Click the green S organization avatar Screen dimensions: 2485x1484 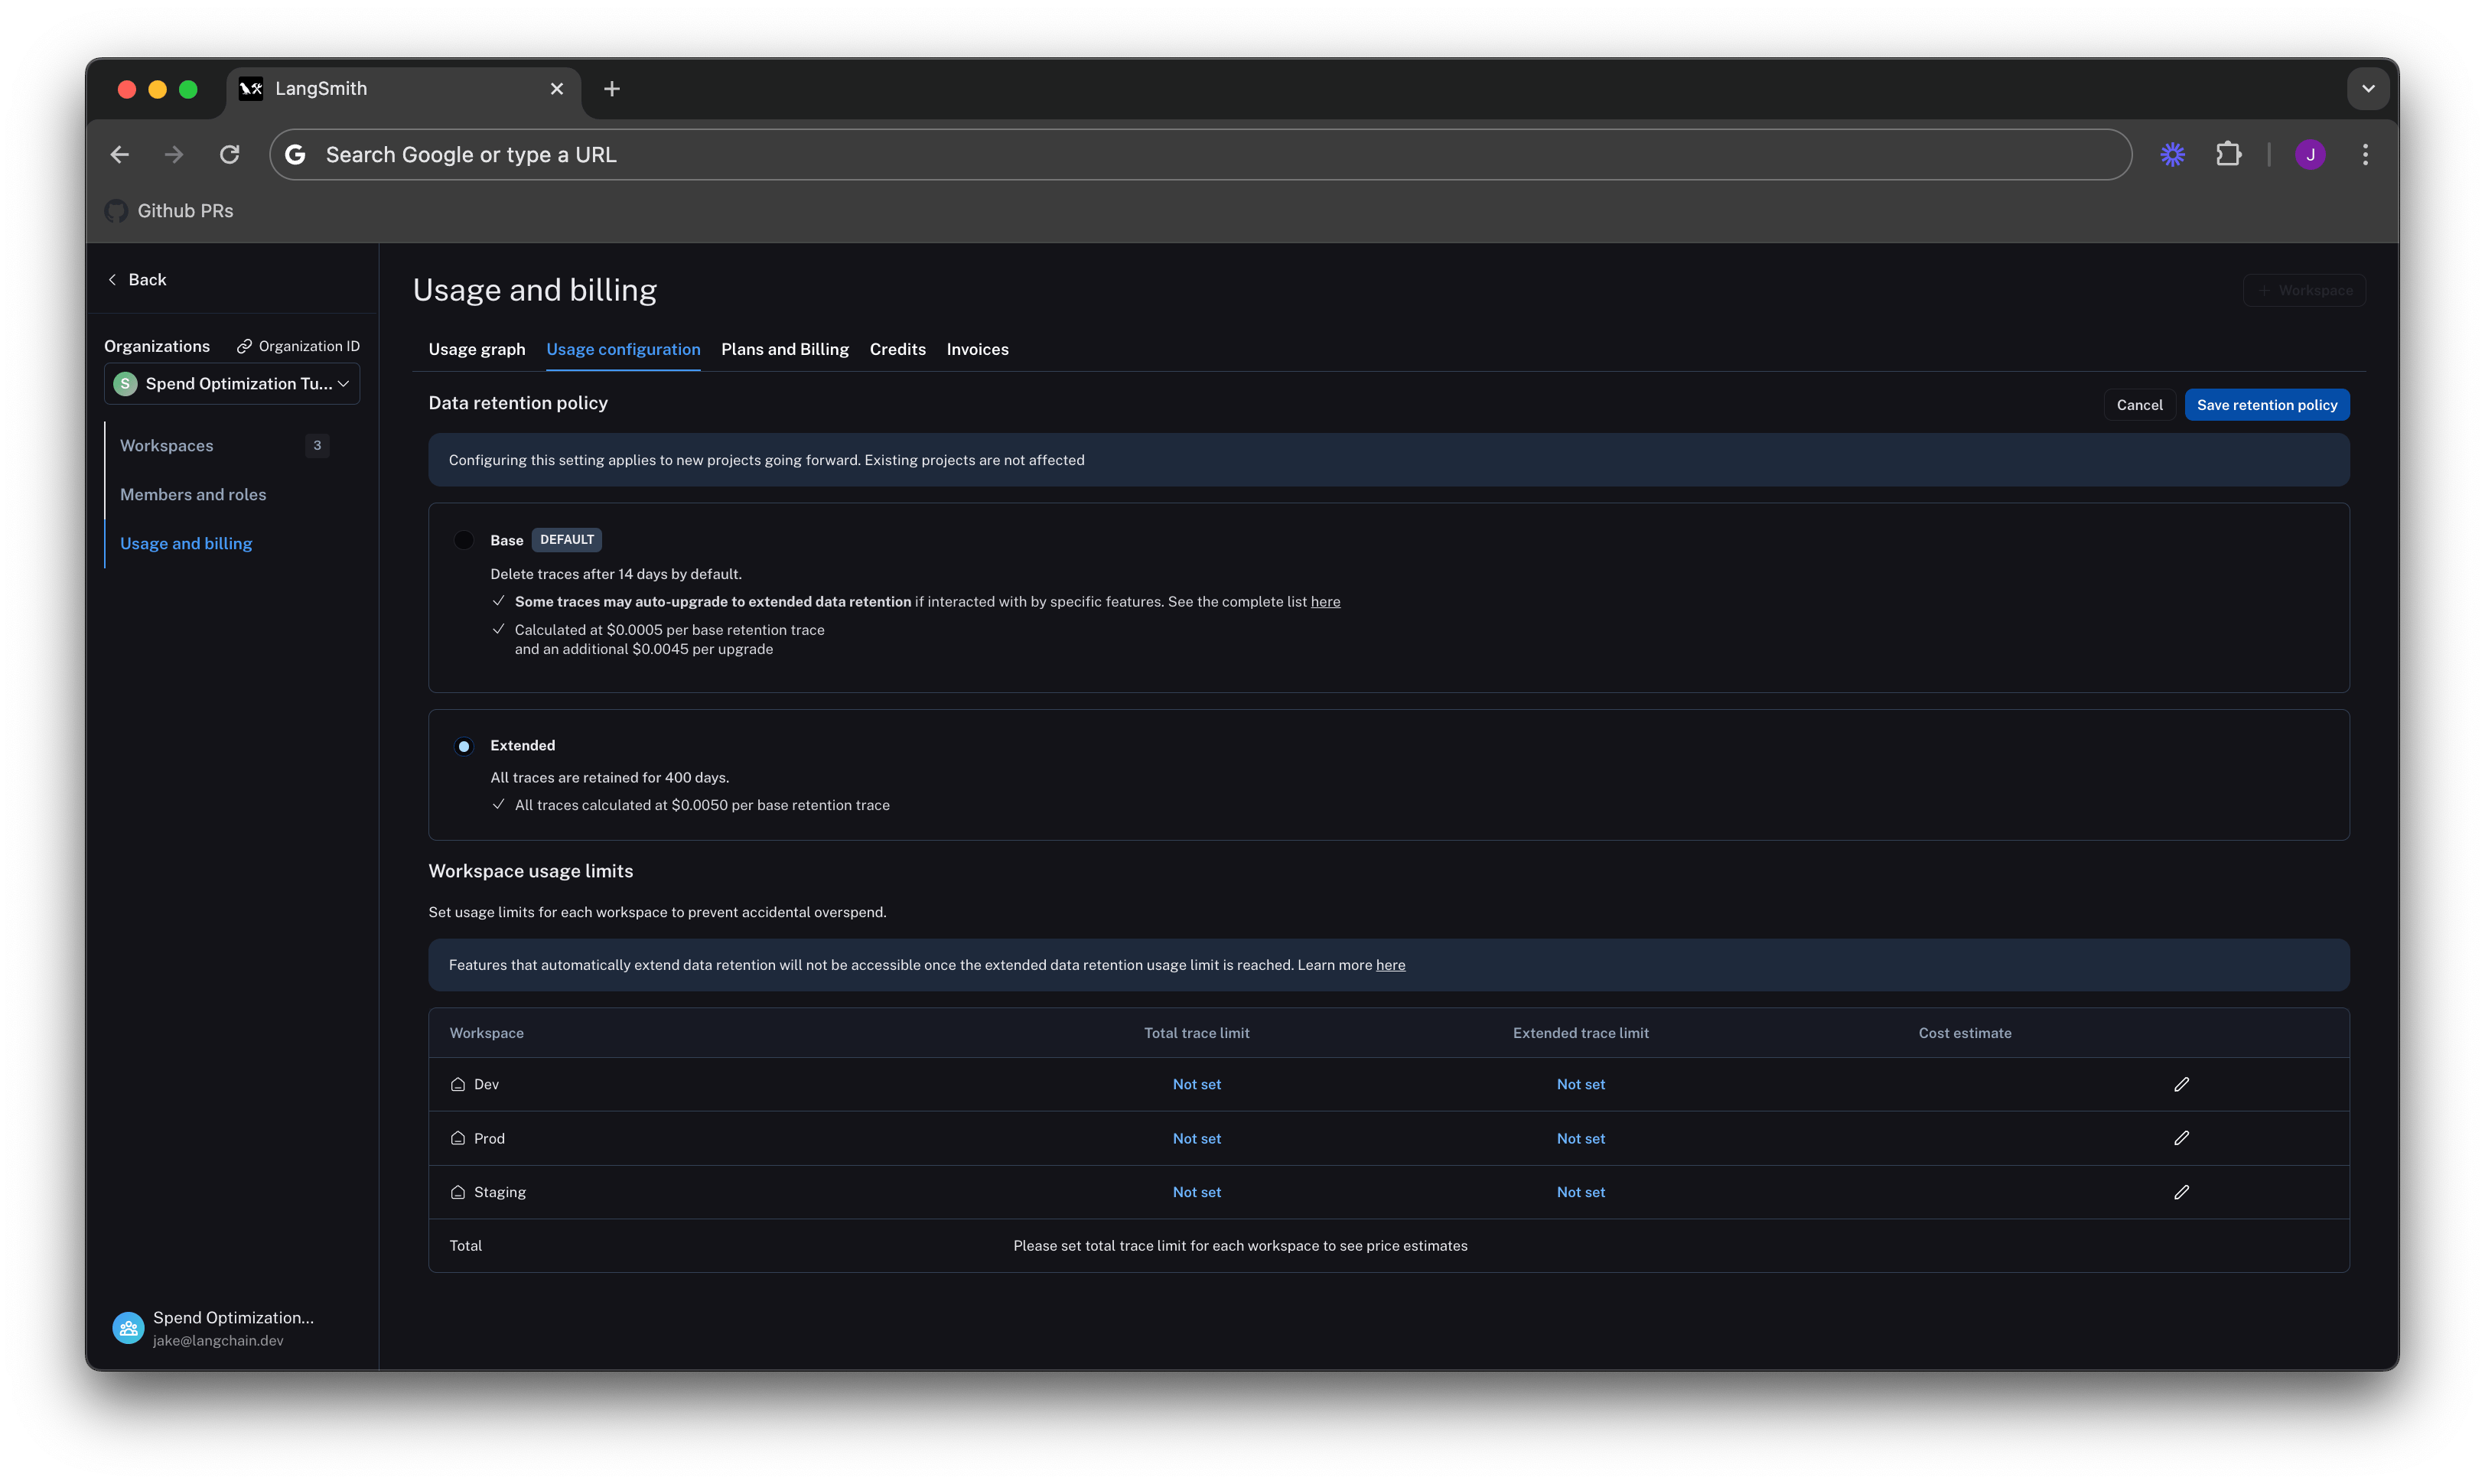click(x=125, y=384)
